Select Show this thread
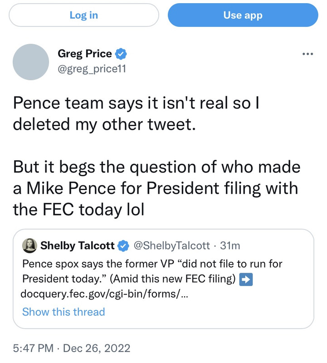Screen dimensions: 327x363 point(63,312)
